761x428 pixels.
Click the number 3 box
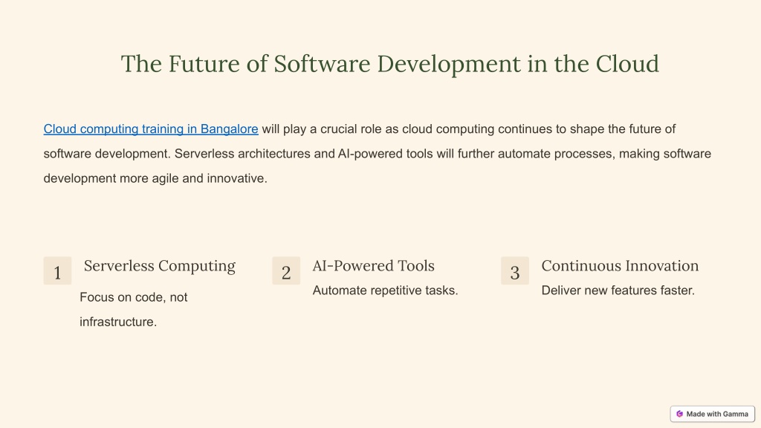(x=515, y=270)
